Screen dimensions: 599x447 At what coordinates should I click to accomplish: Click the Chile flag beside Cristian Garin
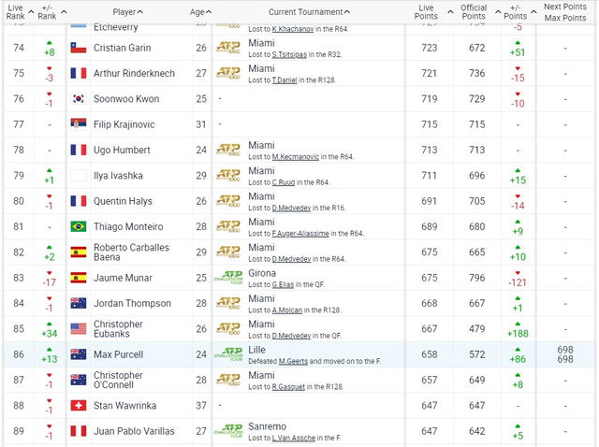tap(79, 48)
